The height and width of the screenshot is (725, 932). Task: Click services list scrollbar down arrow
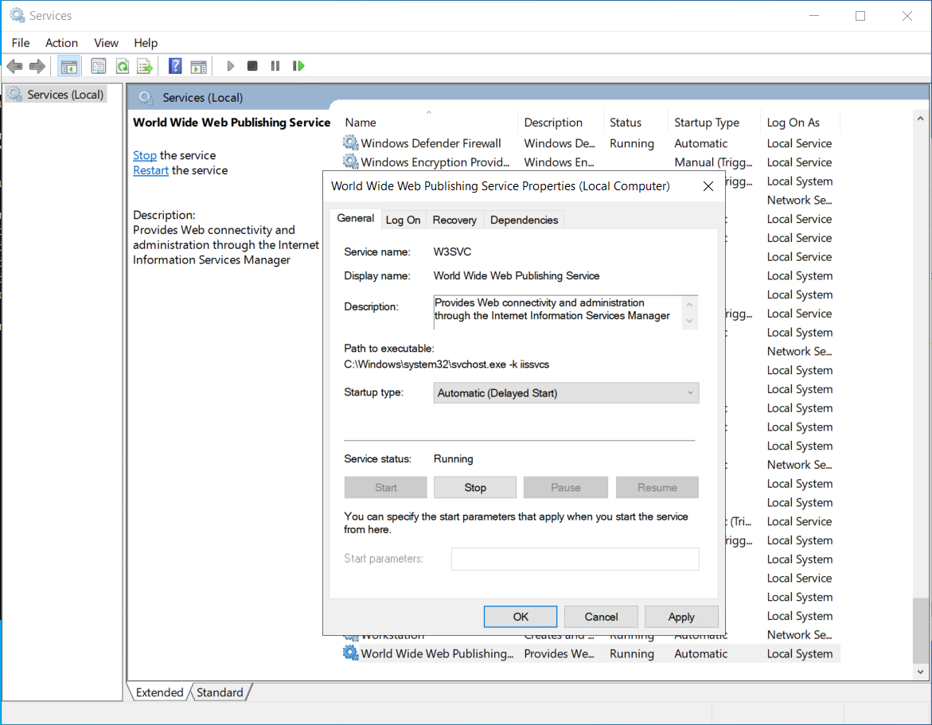(x=920, y=672)
